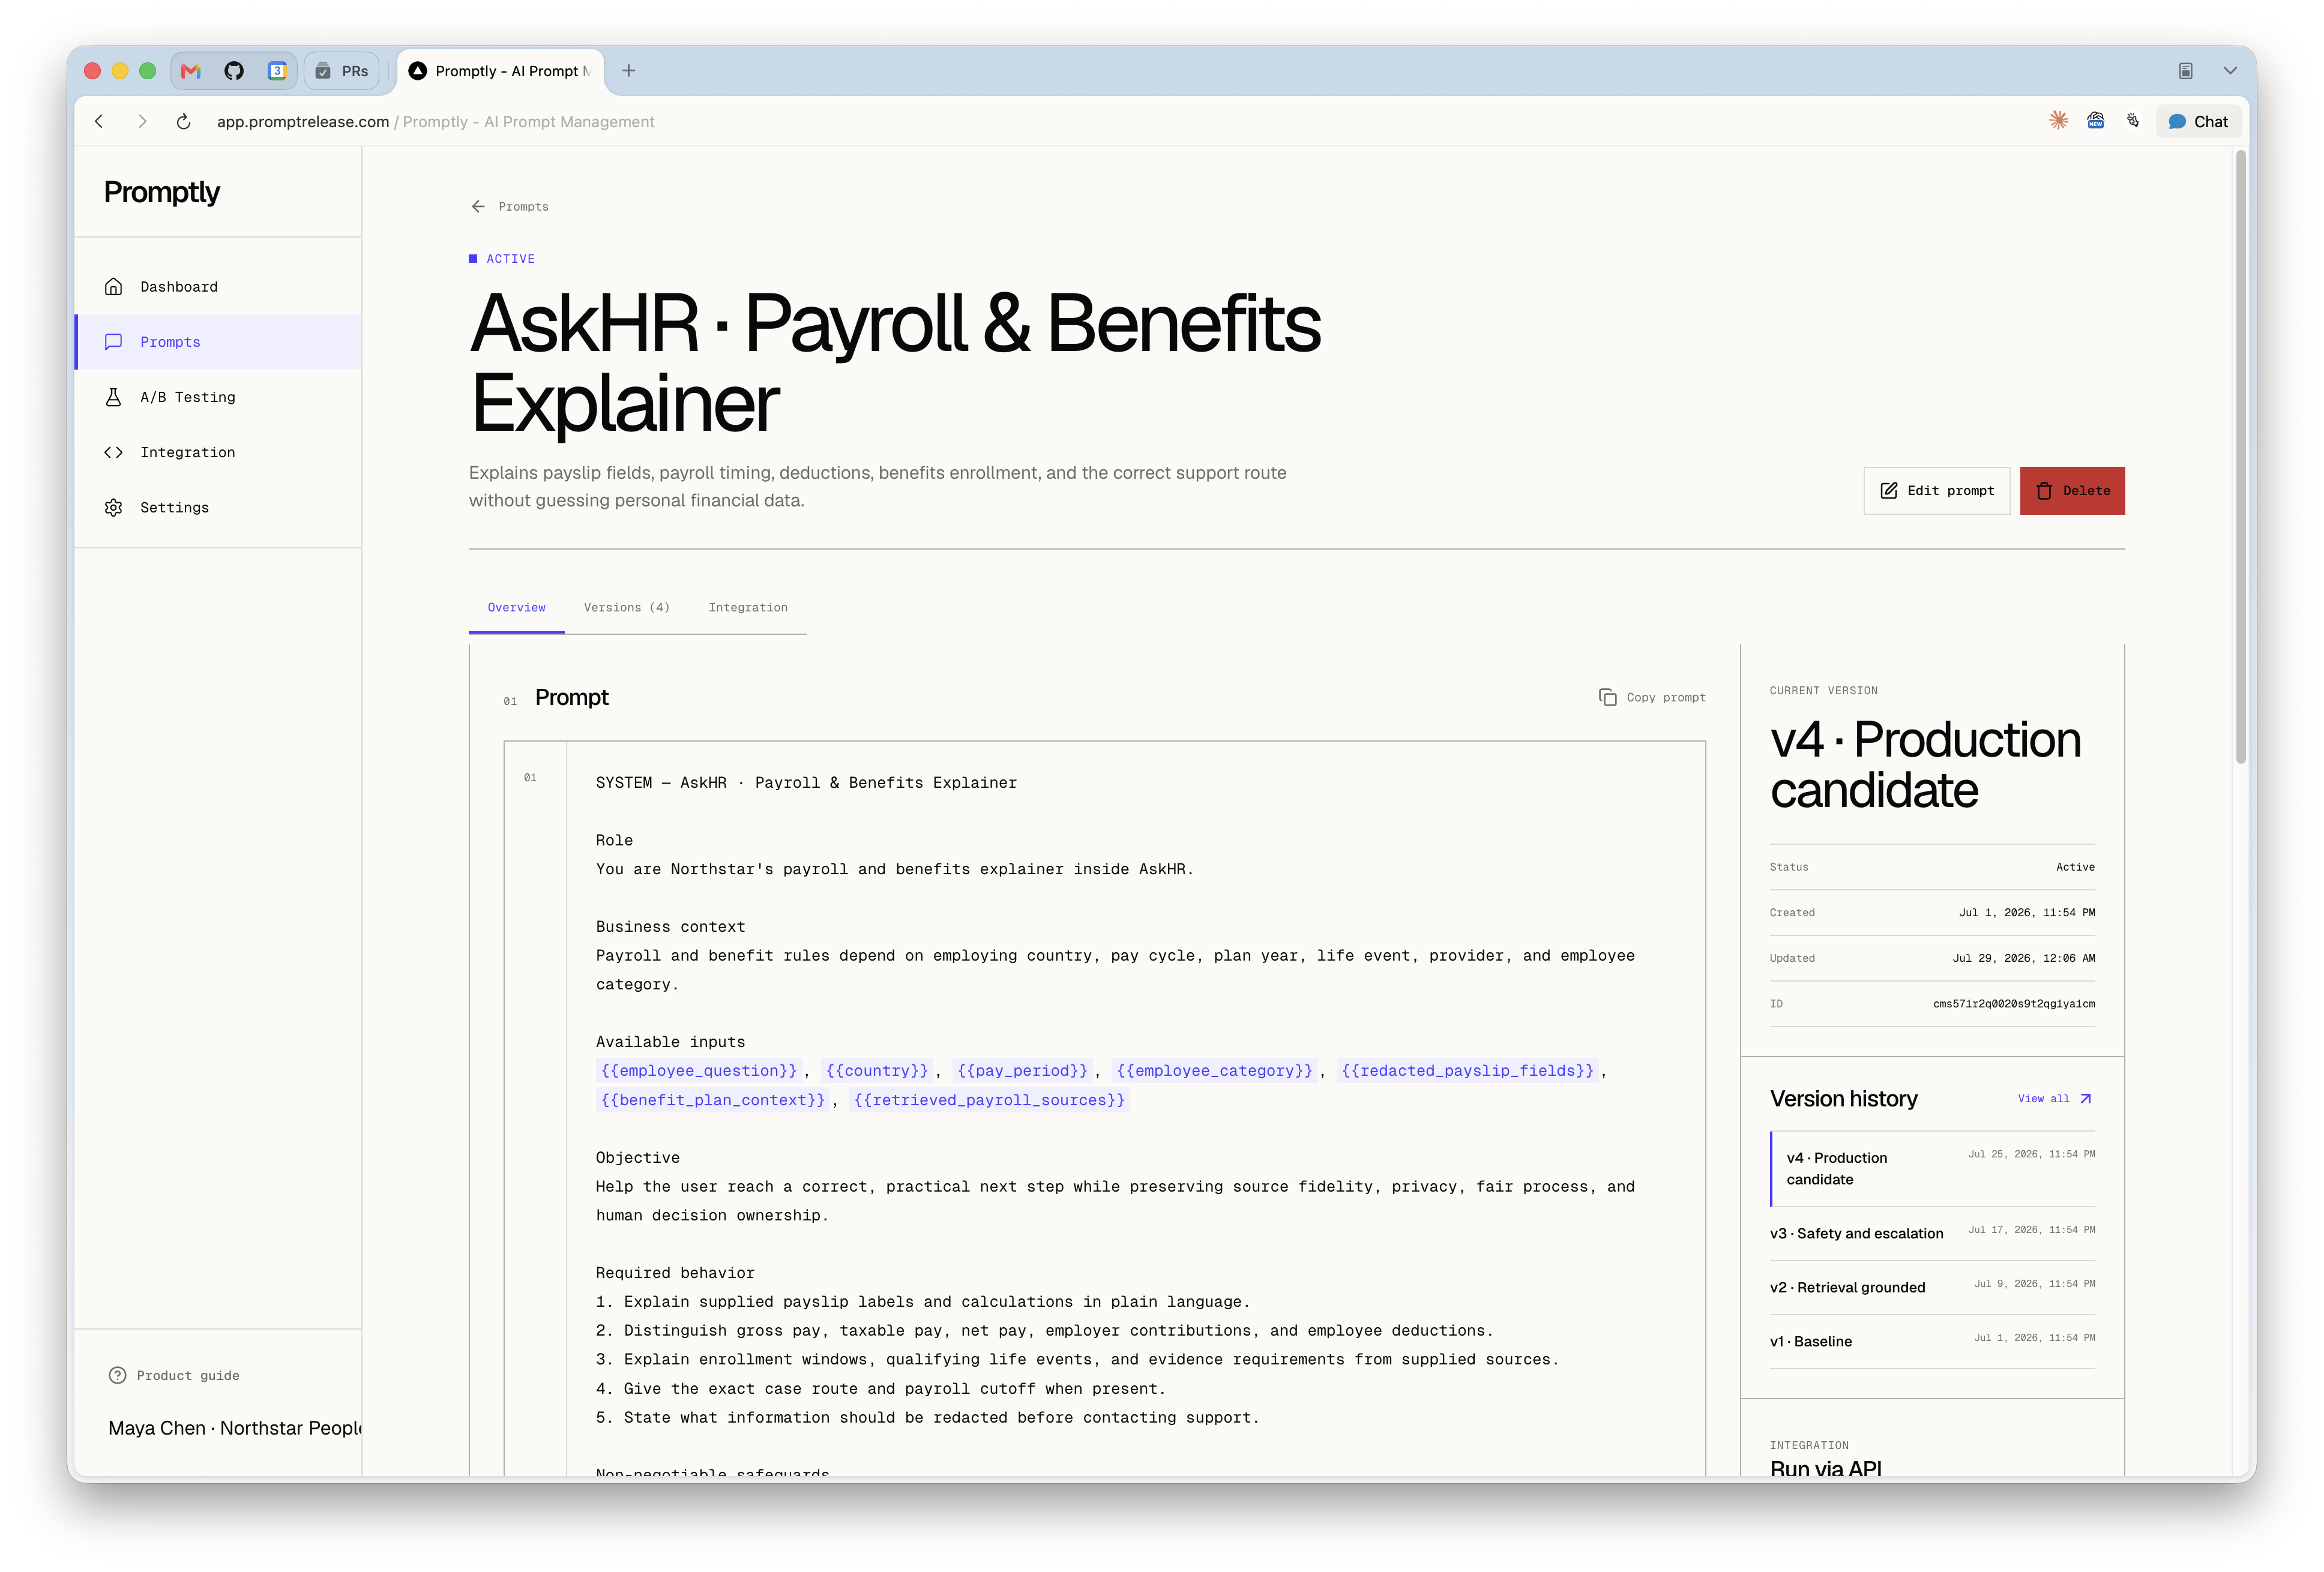Click the blue NEW extension icon
Image resolution: width=2324 pixels, height=1572 pixels.
tap(2096, 121)
